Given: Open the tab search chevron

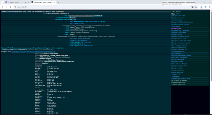Looking at the screenshot, I should point(2,2).
